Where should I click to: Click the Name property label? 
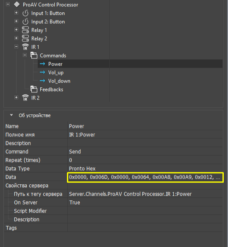point(12,126)
